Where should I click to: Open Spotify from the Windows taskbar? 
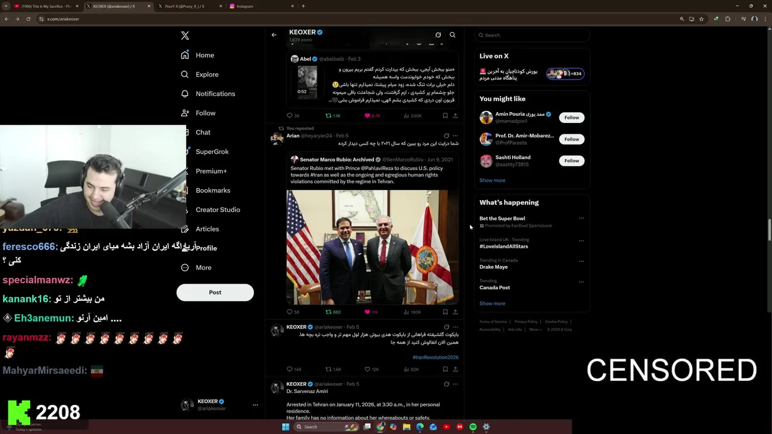click(x=473, y=427)
